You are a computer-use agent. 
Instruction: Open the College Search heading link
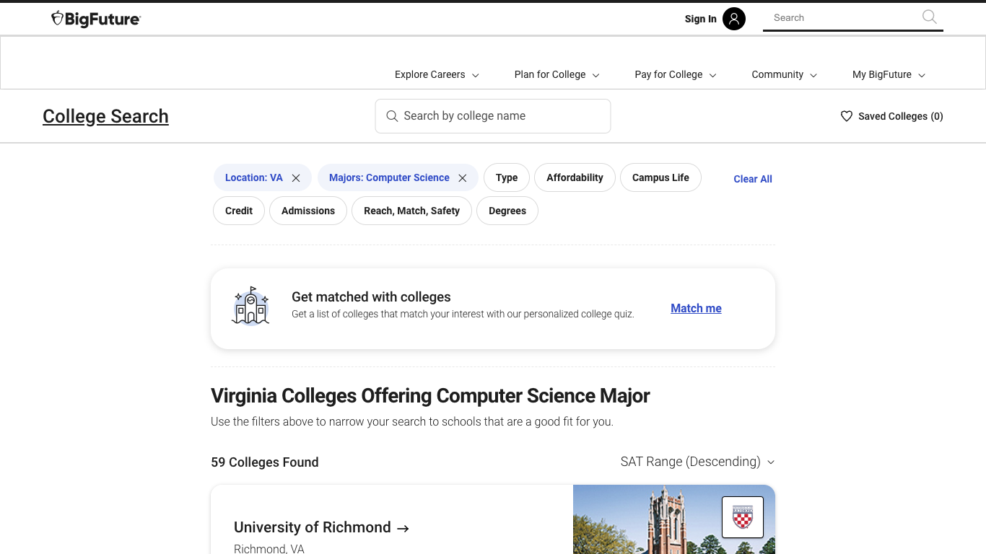pyautogui.click(x=105, y=116)
